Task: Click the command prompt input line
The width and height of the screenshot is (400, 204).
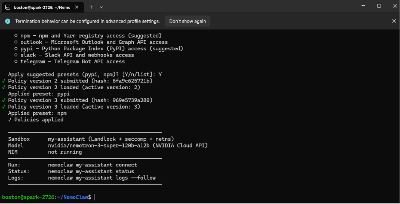Action: click(x=48, y=197)
